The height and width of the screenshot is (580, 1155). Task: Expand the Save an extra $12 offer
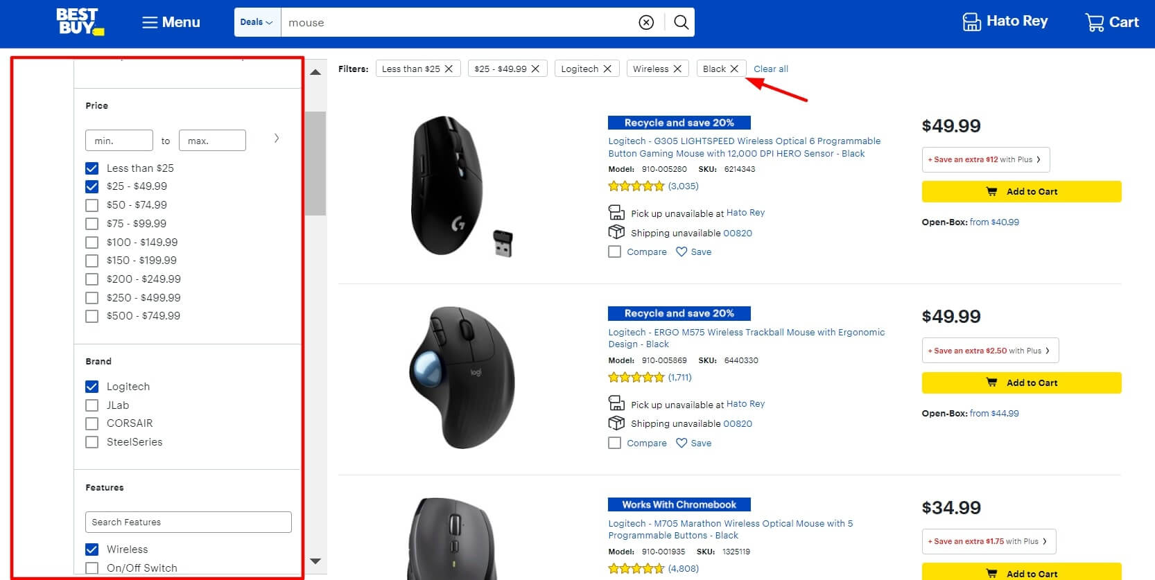click(985, 159)
